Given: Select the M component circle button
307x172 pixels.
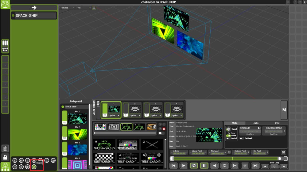Looking at the screenshot, I should click(x=21, y=160).
